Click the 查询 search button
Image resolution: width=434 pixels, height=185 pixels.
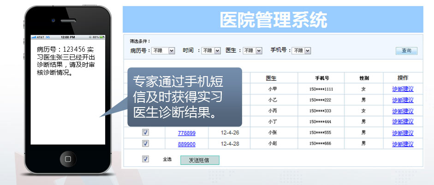pyautogui.click(x=406, y=51)
